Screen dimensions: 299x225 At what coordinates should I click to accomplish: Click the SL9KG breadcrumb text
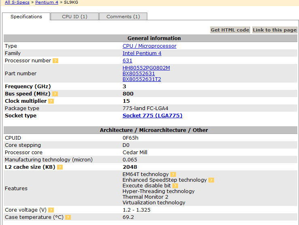[x=71, y=2]
